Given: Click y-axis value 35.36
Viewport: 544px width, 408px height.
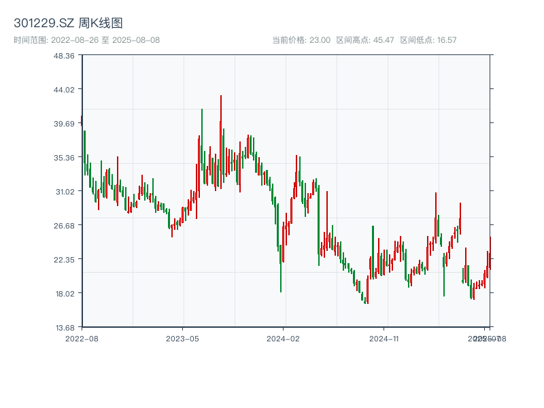Looking at the screenshot, I should 64,158.
